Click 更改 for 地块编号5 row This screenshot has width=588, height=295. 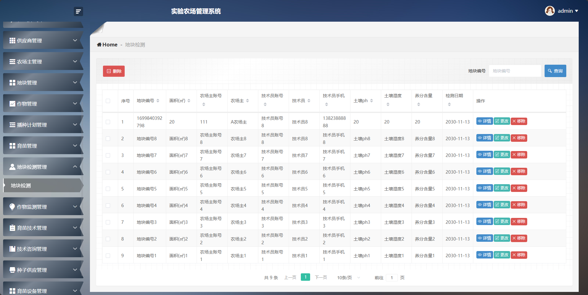click(502, 188)
